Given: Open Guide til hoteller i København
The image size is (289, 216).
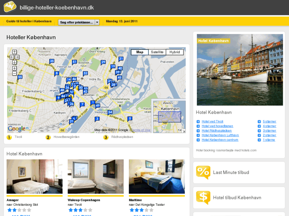Looking at the screenshot, I should pyautogui.click(x=29, y=21).
